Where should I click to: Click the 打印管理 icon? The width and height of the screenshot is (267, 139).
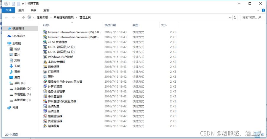[x=45, y=72]
